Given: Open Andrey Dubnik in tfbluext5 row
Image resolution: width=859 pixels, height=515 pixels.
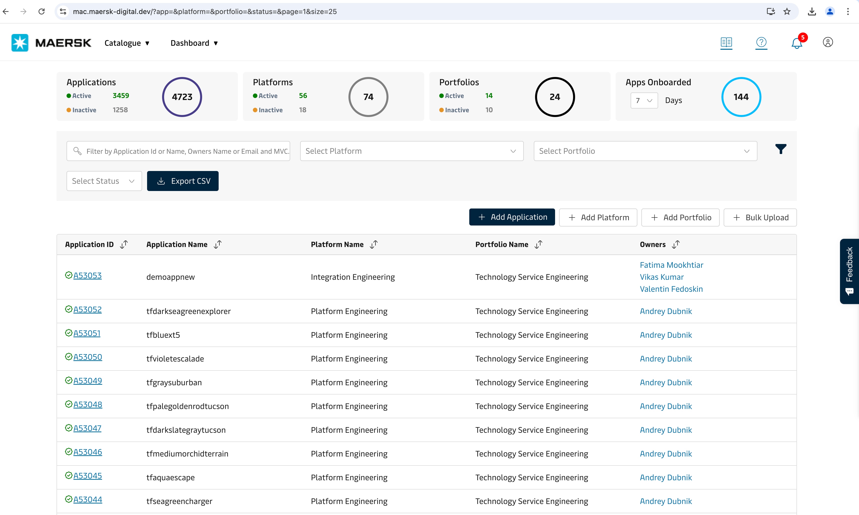Looking at the screenshot, I should pos(666,335).
